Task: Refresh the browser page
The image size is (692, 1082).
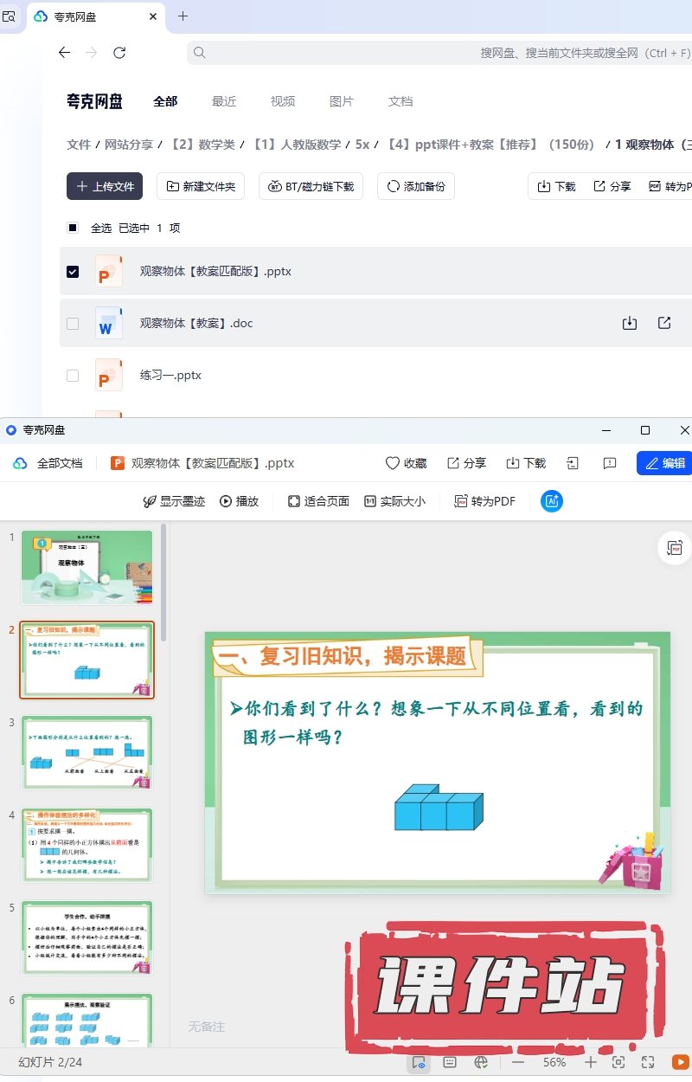Action: (x=119, y=53)
